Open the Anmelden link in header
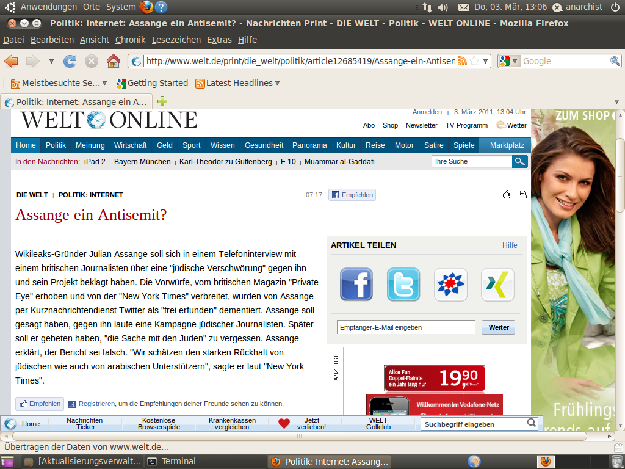The width and height of the screenshot is (625, 469). tap(427, 112)
